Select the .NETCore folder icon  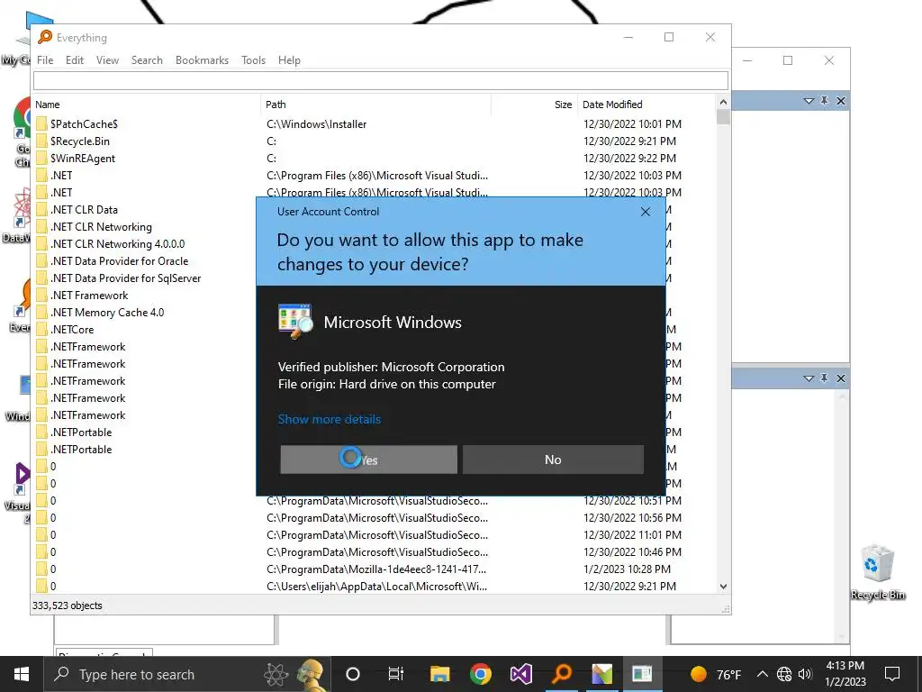click(x=41, y=330)
